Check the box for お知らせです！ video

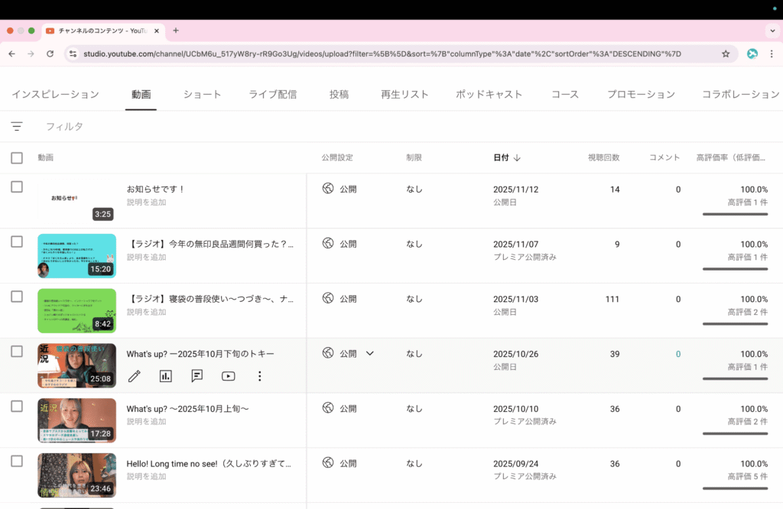pos(17,187)
